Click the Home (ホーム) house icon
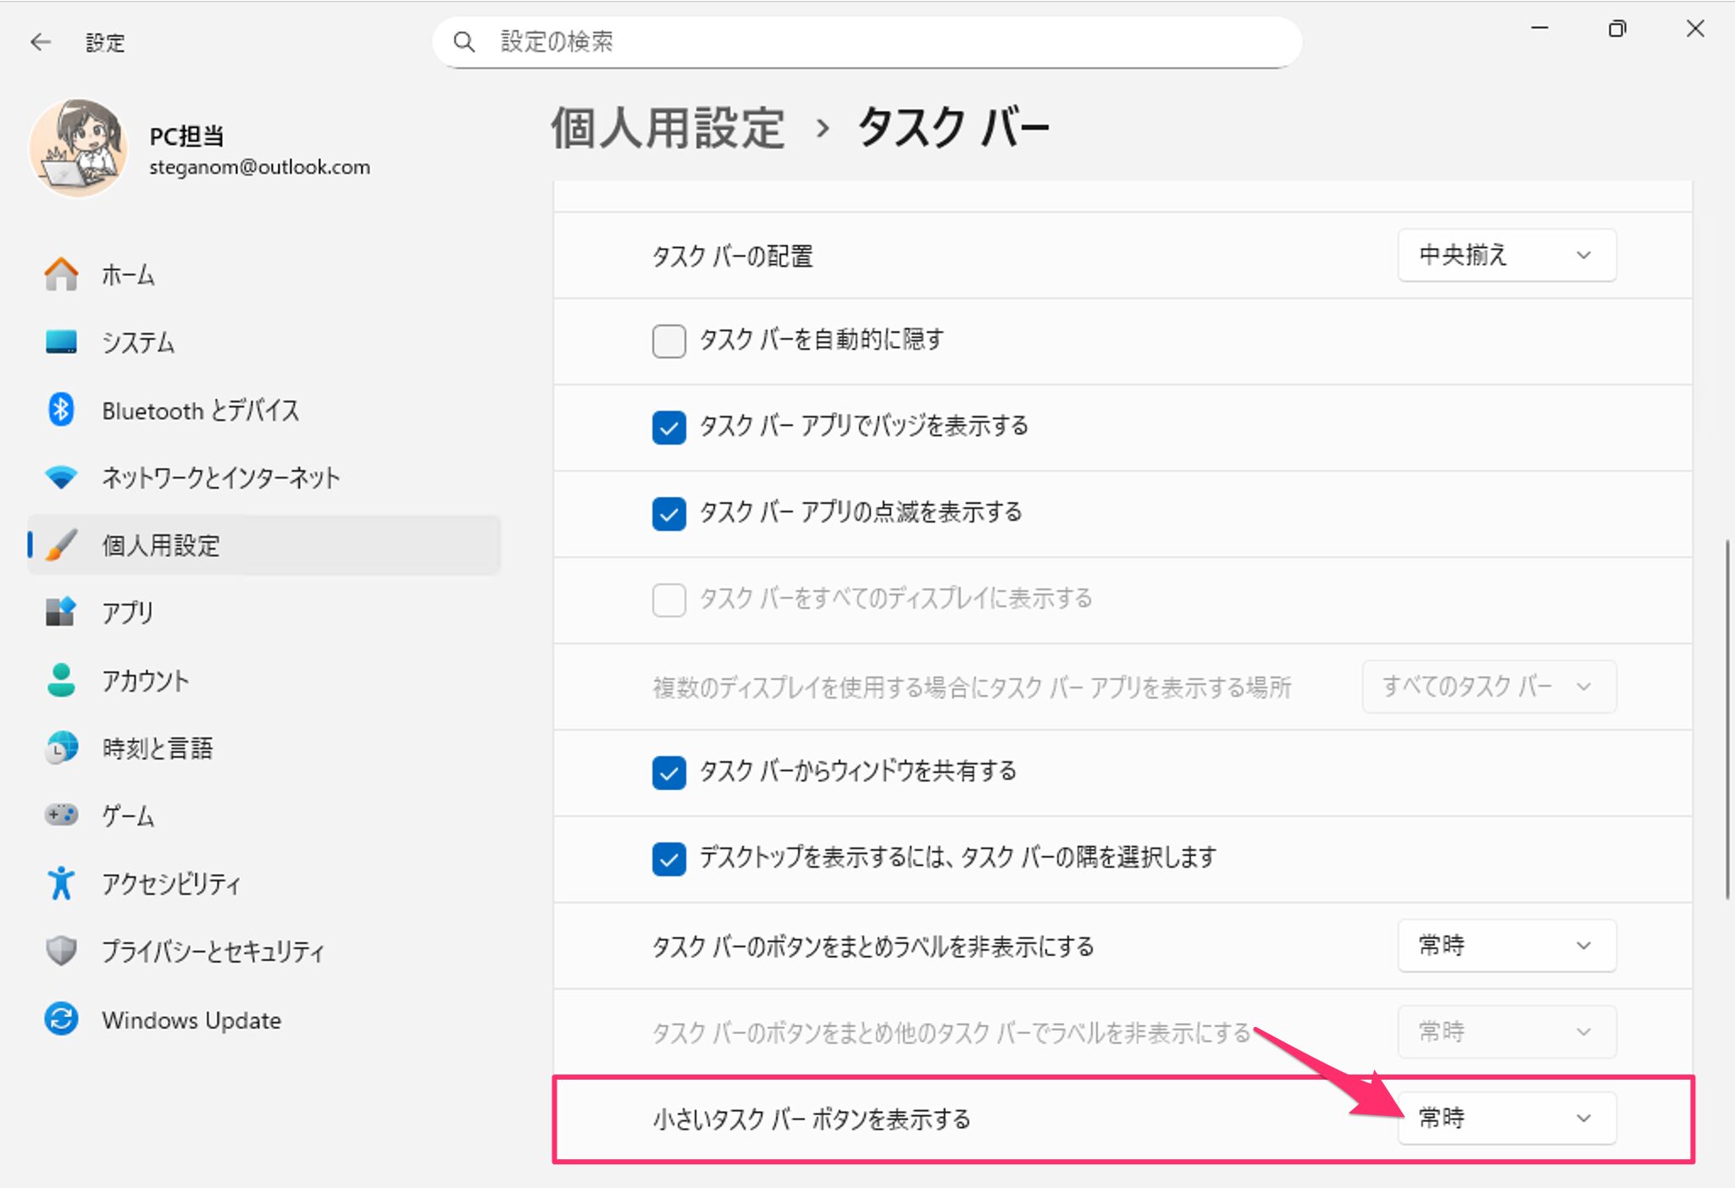The height and width of the screenshot is (1188, 1735). 61,274
